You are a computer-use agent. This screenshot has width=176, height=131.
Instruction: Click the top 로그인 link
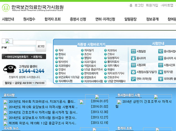pyautogui.click(x=139, y=5)
